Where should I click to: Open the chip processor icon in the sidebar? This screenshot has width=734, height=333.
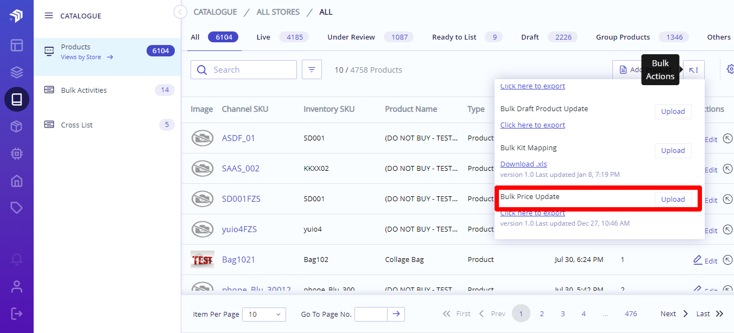pyautogui.click(x=17, y=153)
